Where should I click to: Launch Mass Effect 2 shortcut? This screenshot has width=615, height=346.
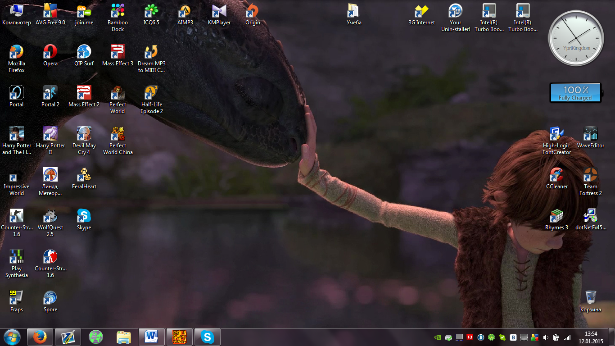coord(84,96)
